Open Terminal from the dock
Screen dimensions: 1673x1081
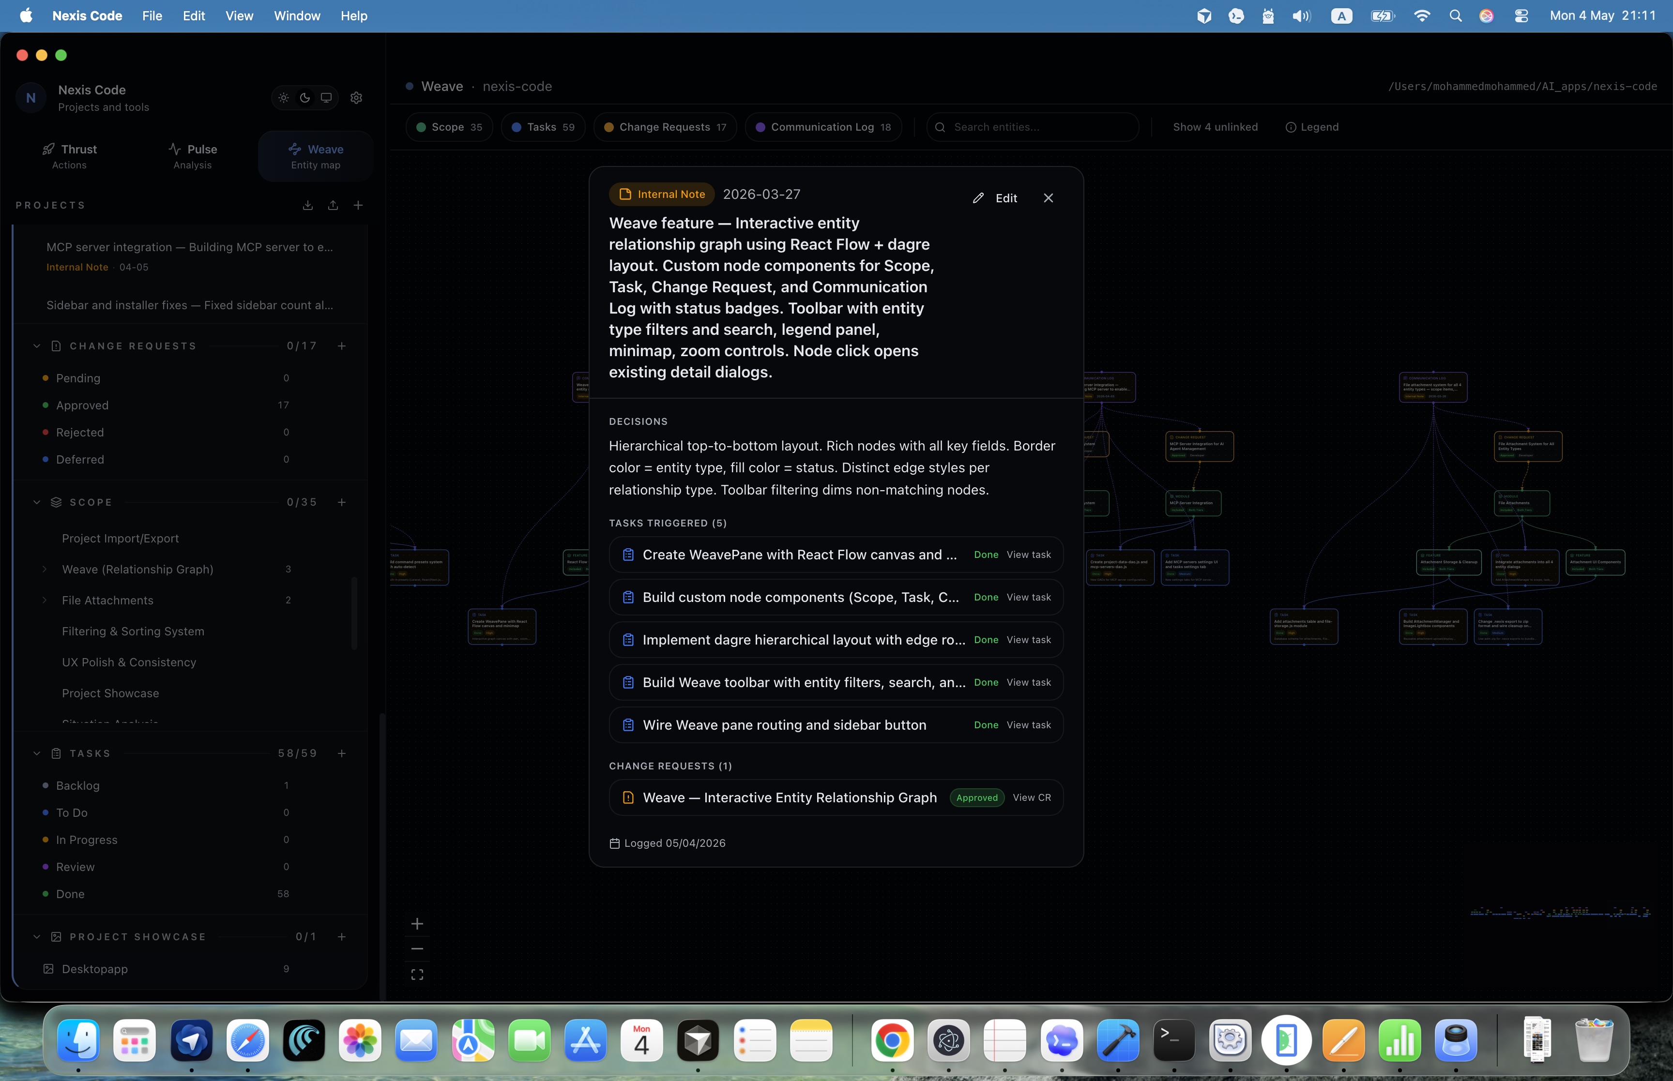[x=1174, y=1040]
